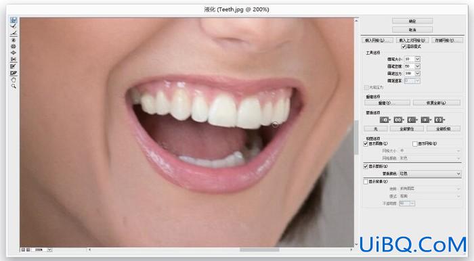Open the 使用 backdrop use dropdown
Screen dimensions: 474x261
point(430,189)
